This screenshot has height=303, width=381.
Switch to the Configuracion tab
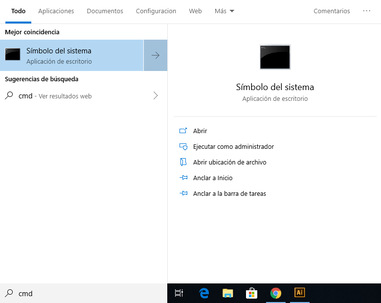(x=156, y=11)
